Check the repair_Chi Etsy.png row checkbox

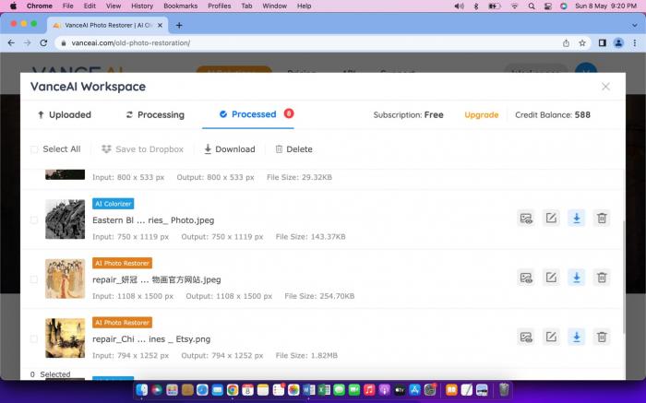point(34,339)
